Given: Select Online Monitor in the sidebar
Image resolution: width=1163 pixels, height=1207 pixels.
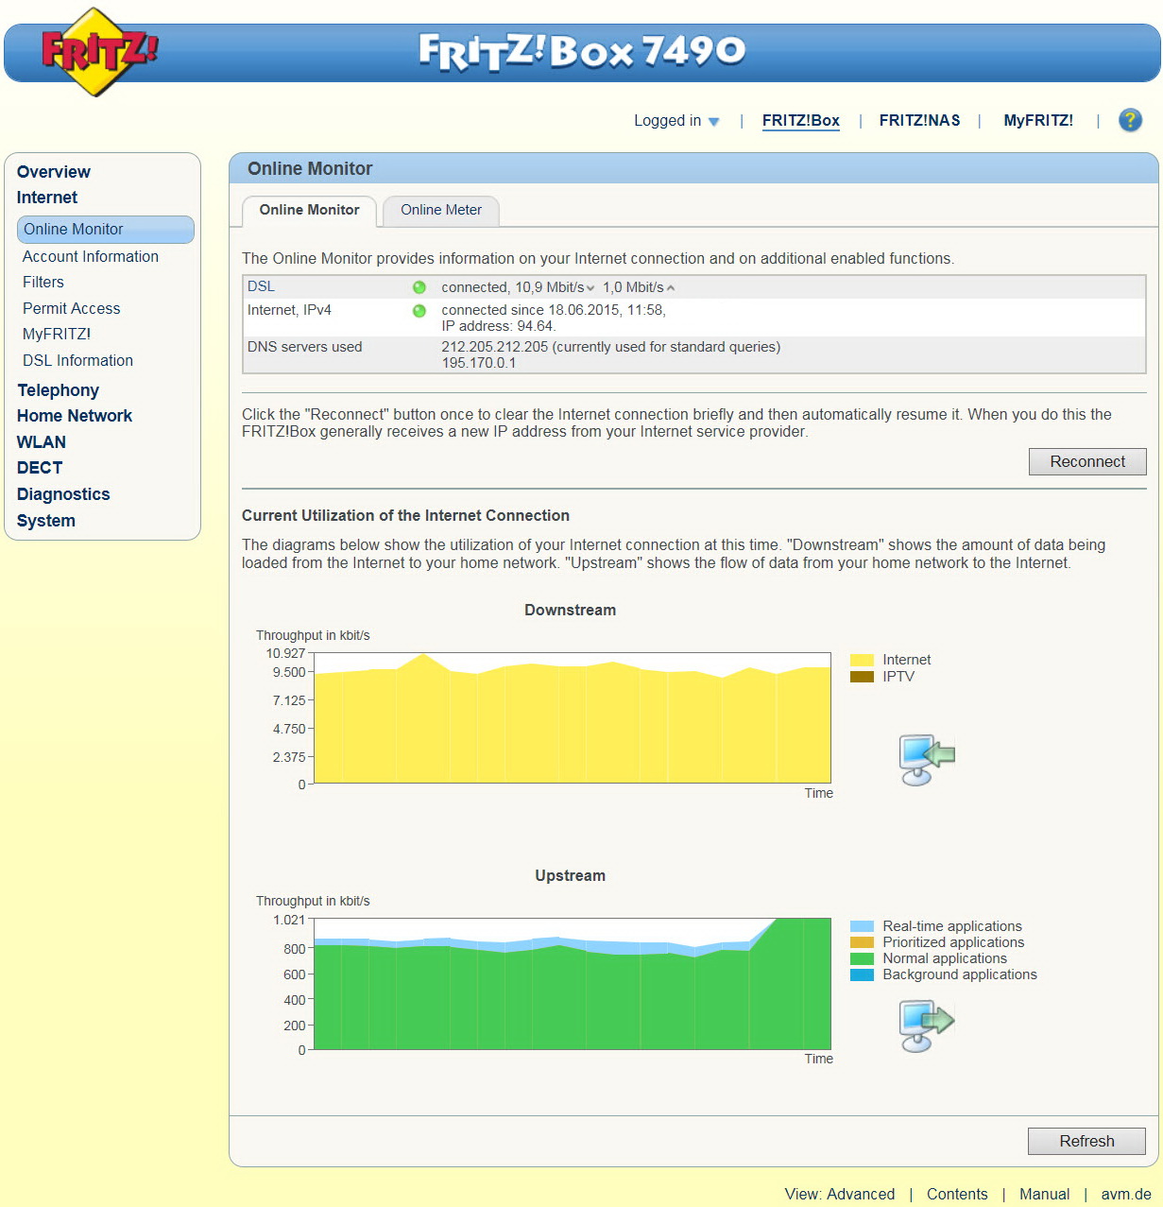Looking at the screenshot, I should (106, 230).
